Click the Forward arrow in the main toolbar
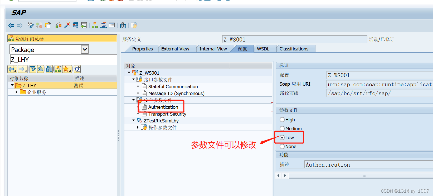This screenshot has width=433, height=196. 20,25
